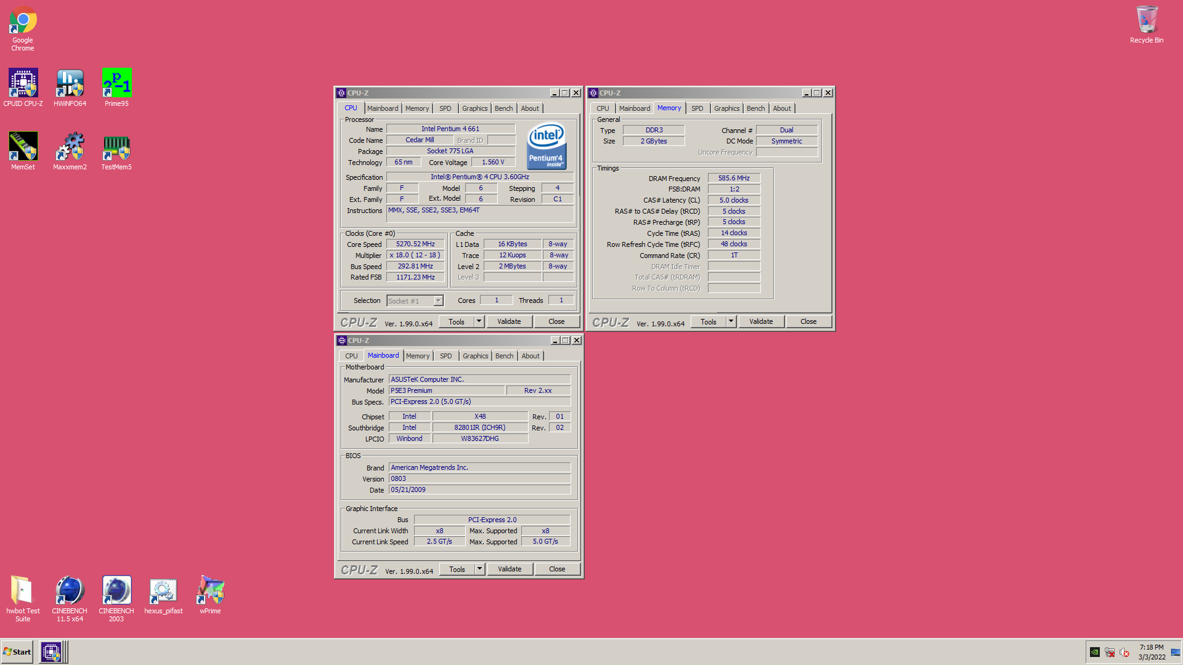Open Graphics tab in Memory window

[x=727, y=108]
